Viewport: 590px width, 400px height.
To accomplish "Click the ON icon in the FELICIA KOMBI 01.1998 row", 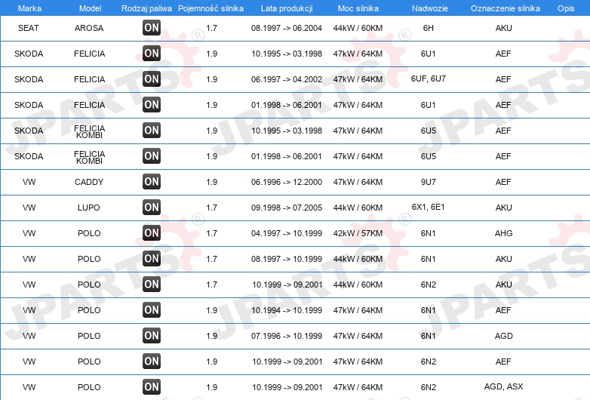I will [151, 155].
